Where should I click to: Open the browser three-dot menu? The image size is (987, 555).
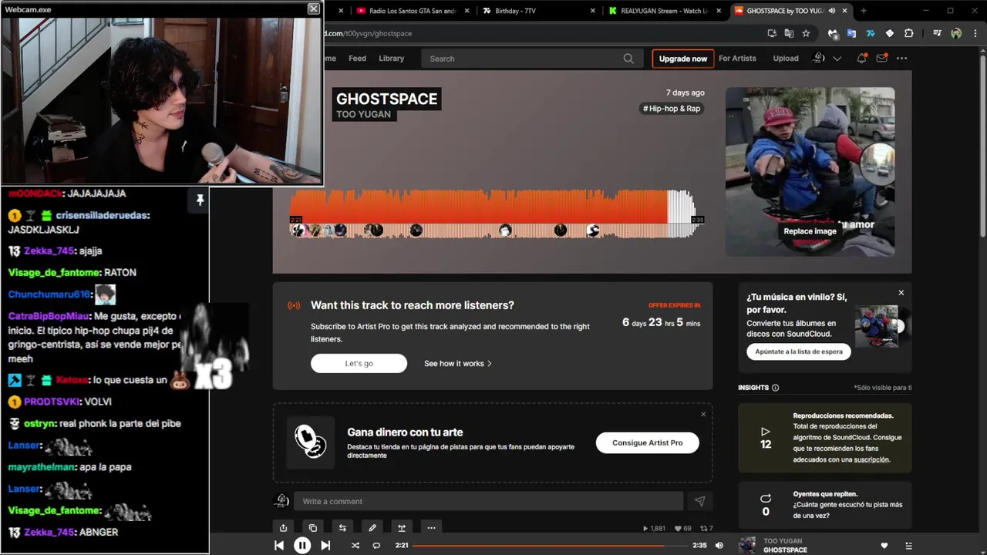click(x=975, y=33)
